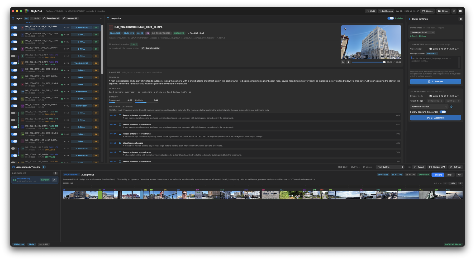Image resolution: width=475 pixels, height=260 pixels.
Task: Toggle inclusion of clip DJI_...0175_D.MP4
Action: point(14,35)
